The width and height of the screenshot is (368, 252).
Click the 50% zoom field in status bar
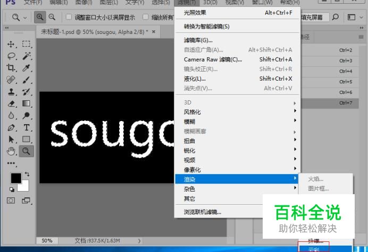pyautogui.click(x=47, y=241)
